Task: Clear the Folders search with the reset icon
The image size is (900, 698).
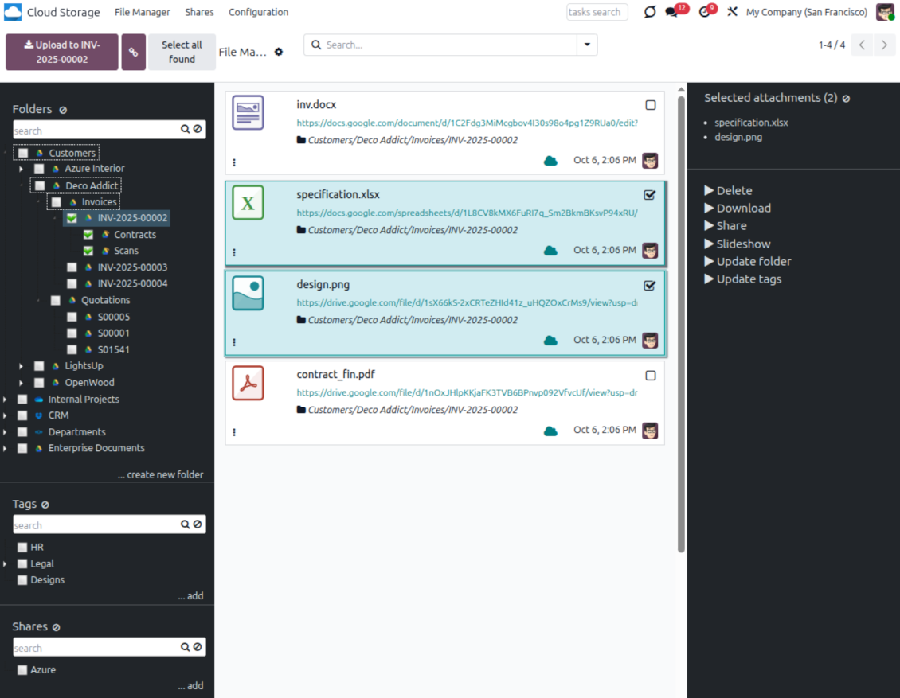Action: click(198, 130)
